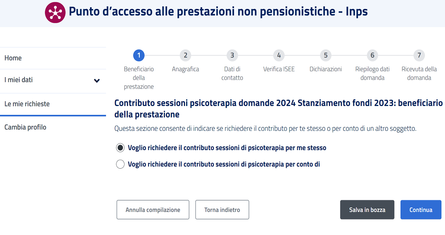Open step 2 Anagrafica
Image resolution: width=445 pixels, height=235 pixels.
(185, 55)
